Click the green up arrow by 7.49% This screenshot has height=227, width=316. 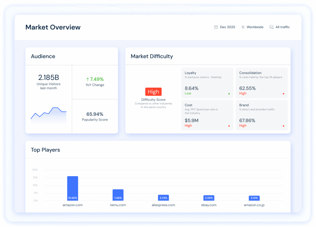[x=88, y=79]
